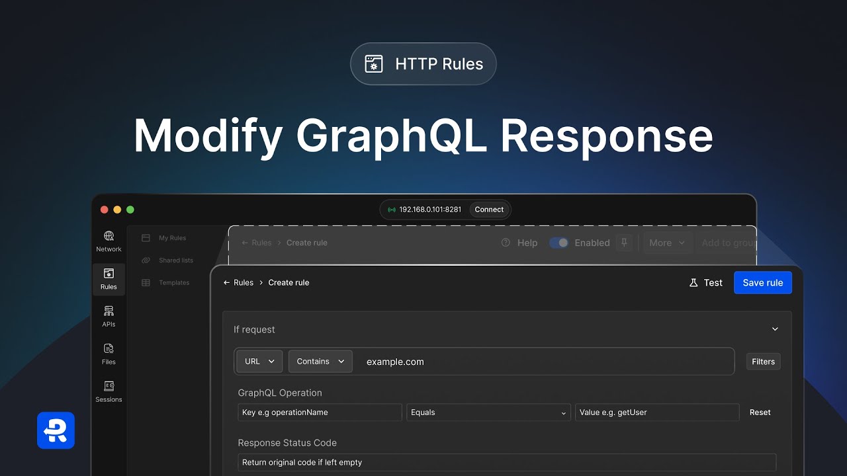
Task: Go back using the front panel Rules arrow
Action: 227,282
